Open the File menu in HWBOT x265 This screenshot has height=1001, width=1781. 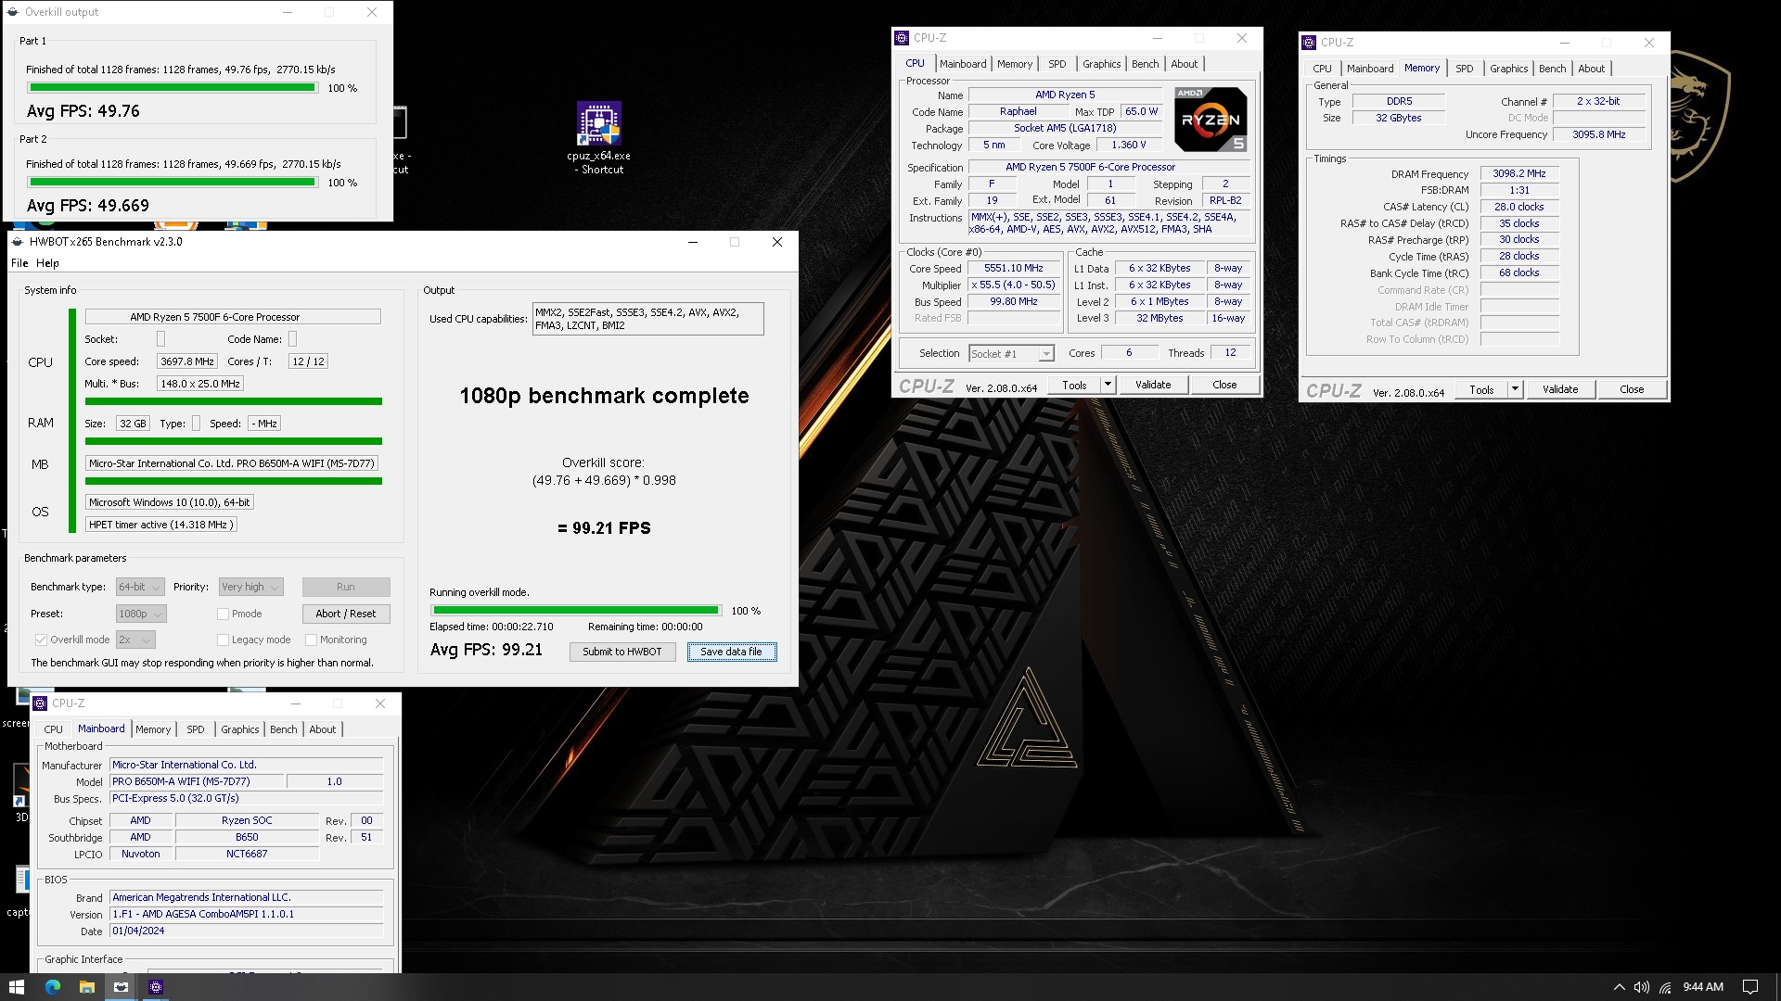(19, 263)
